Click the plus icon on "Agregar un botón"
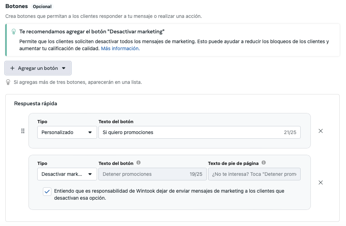 pos(12,68)
